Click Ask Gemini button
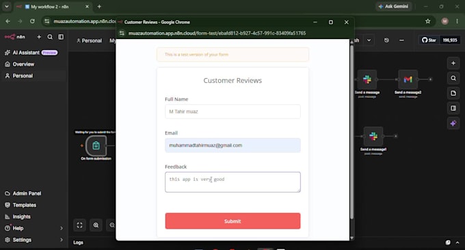 tap(394, 7)
